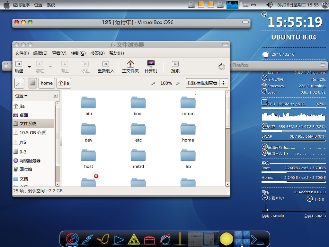Open the 编辑(E) menu
329x247 pixels.
click(x=40, y=53)
